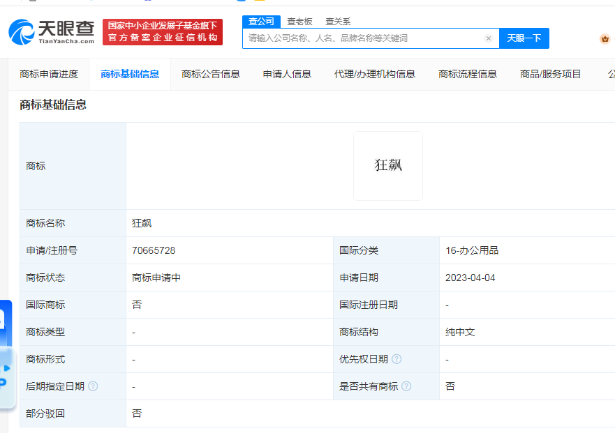Image resolution: width=615 pixels, height=433 pixels.
Task: Click the 天眼一下 search button
Action: tap(524, 38)
